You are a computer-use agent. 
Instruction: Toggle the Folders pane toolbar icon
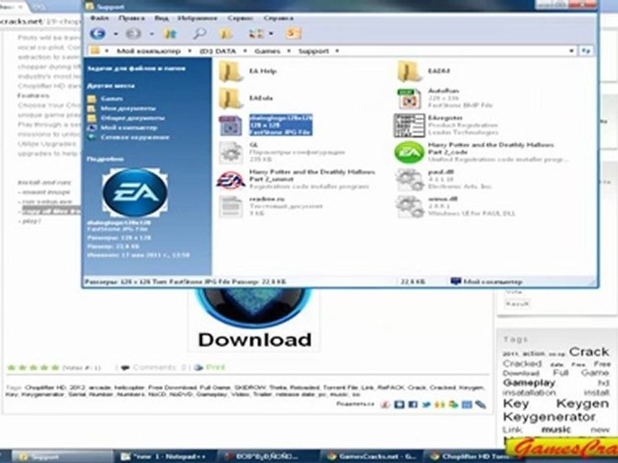coord(225,34)
